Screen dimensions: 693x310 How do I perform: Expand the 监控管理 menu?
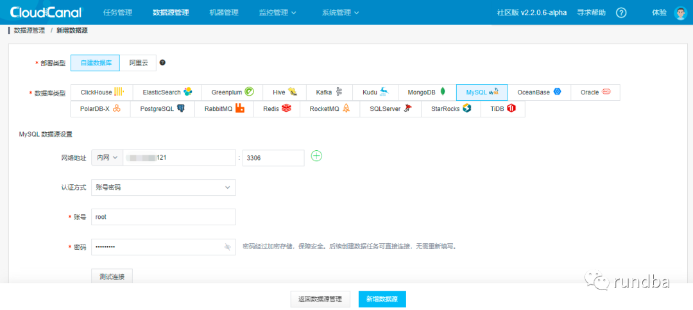(278, 13)
